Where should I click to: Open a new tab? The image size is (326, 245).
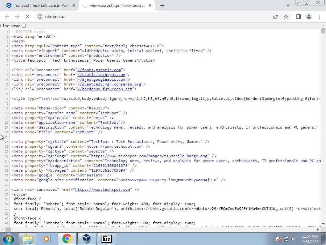click(162, 6)
